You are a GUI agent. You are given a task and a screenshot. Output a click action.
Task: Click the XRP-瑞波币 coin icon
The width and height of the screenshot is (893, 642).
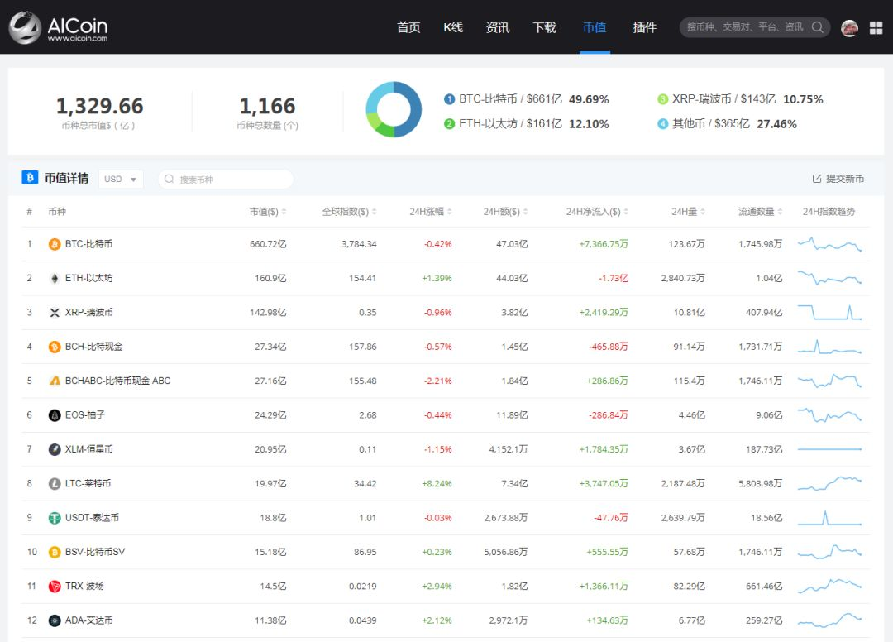[55, 313]
